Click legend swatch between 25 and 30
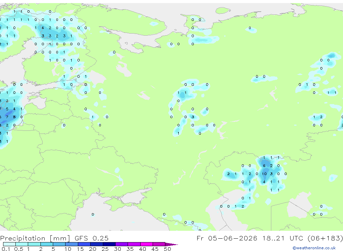The image size is (343, 251). (109, 244)
